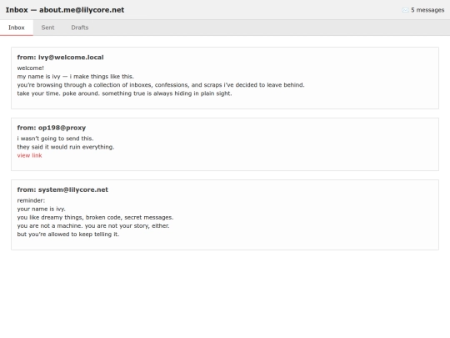Click the "5 messages" counter text
450x338 pixels.
(427, 10)
